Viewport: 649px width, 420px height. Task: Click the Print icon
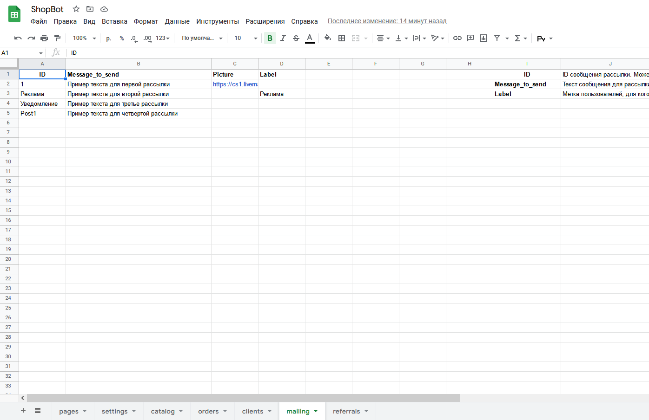click(44, 38)
